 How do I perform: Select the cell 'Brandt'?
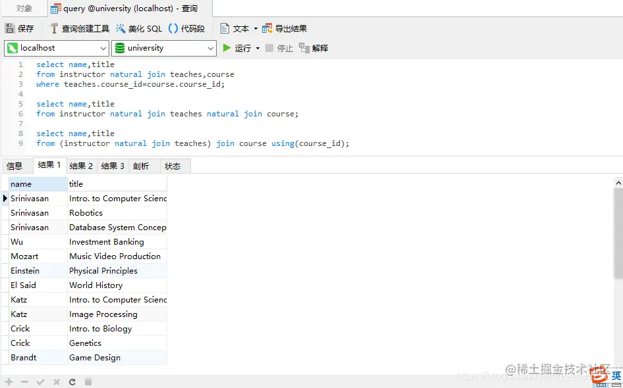pos(38,358)
